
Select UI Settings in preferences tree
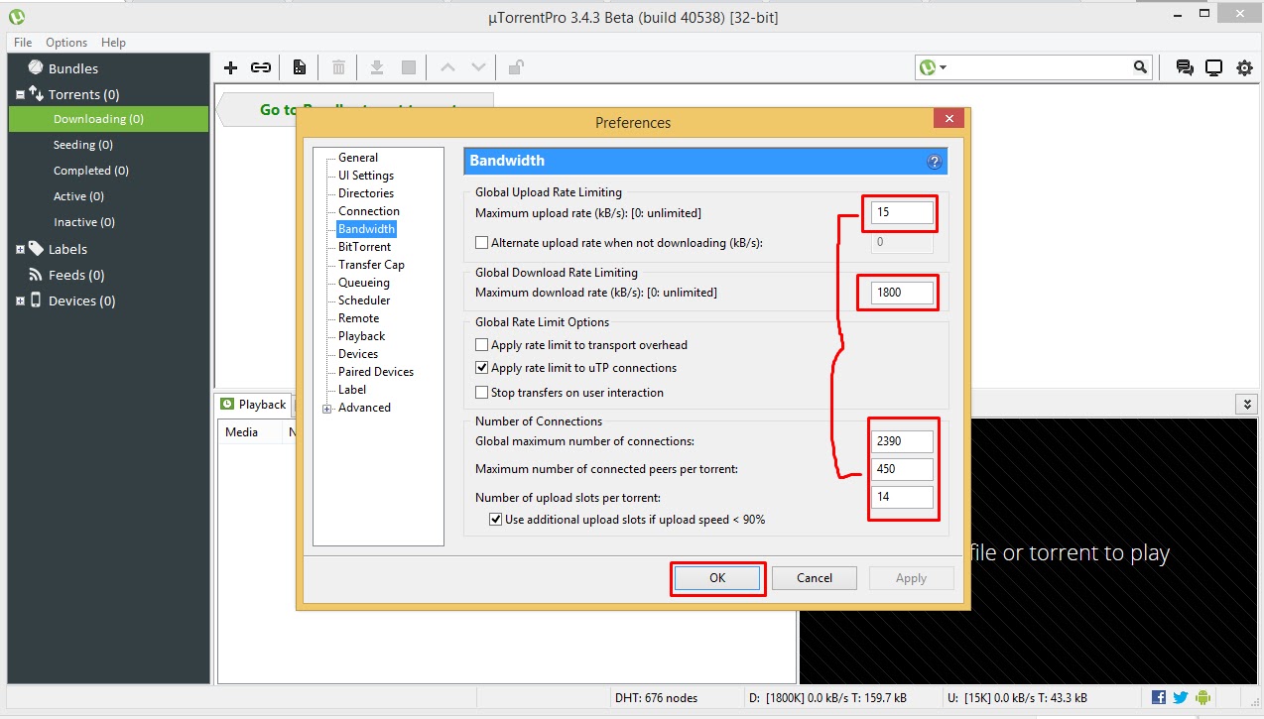click(366, 176)
